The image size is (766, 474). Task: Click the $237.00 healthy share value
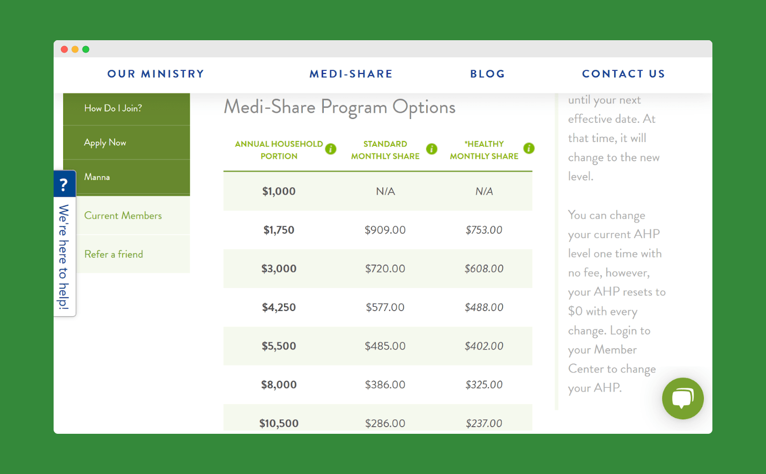click(x=484, y=423)
